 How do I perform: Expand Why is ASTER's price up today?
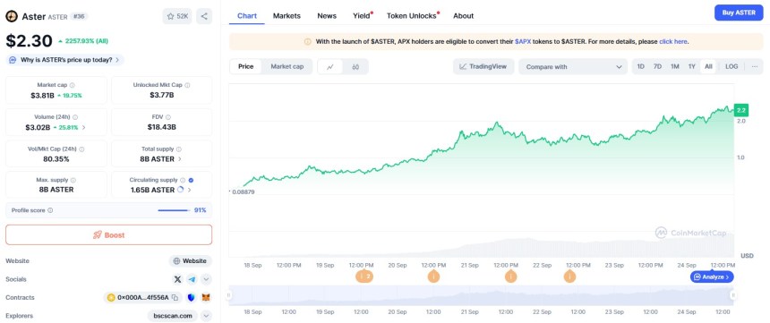[64, 60]
